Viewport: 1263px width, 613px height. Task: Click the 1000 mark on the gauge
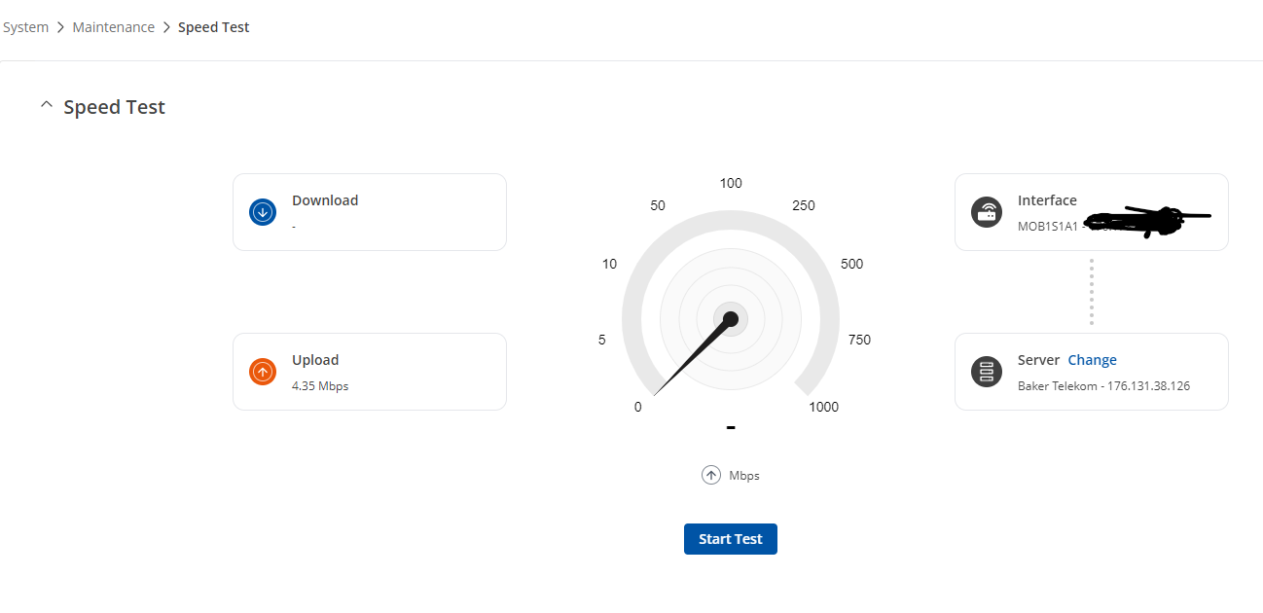coord(823,407)
